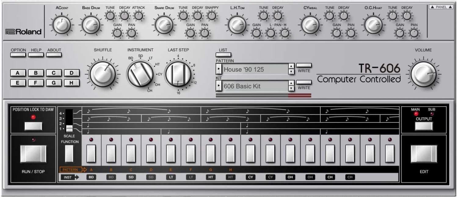Click the Cymbal level knob
The image size is (458, 200).
[310, 25]
